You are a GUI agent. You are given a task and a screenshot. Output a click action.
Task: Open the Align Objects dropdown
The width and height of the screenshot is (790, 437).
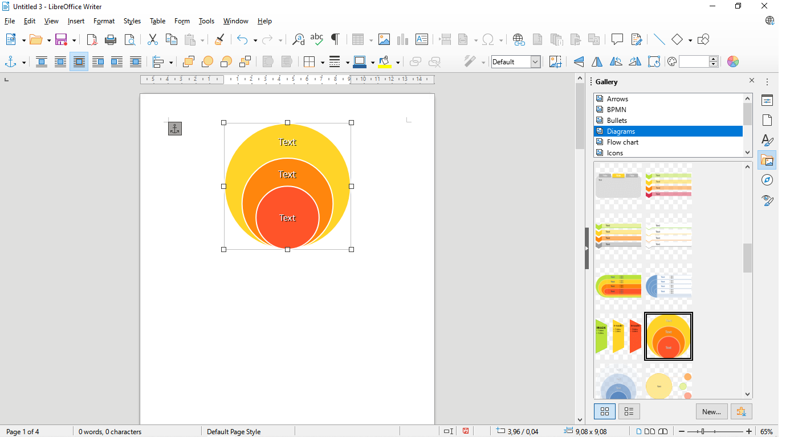(171, 62)
